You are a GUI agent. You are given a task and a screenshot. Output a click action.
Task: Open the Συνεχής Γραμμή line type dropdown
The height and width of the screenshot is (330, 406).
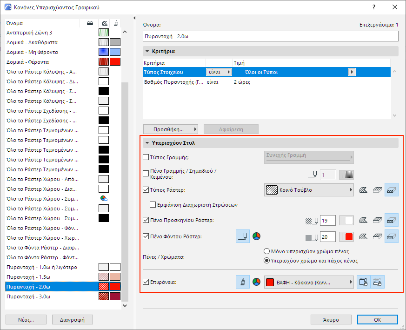click(309, 157)
